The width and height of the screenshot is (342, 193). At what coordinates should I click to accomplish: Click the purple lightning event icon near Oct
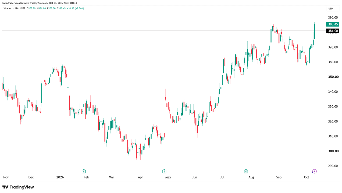tap(314, 171)
